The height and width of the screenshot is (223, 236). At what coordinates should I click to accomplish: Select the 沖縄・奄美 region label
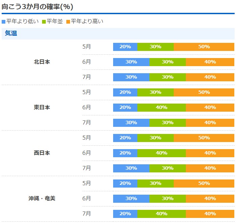[x=42, y=198]
